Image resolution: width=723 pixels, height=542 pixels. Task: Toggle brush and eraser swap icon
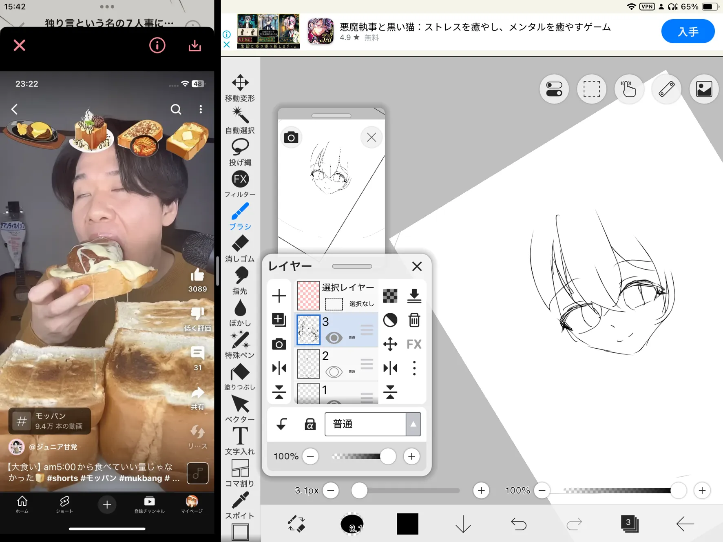296,524
